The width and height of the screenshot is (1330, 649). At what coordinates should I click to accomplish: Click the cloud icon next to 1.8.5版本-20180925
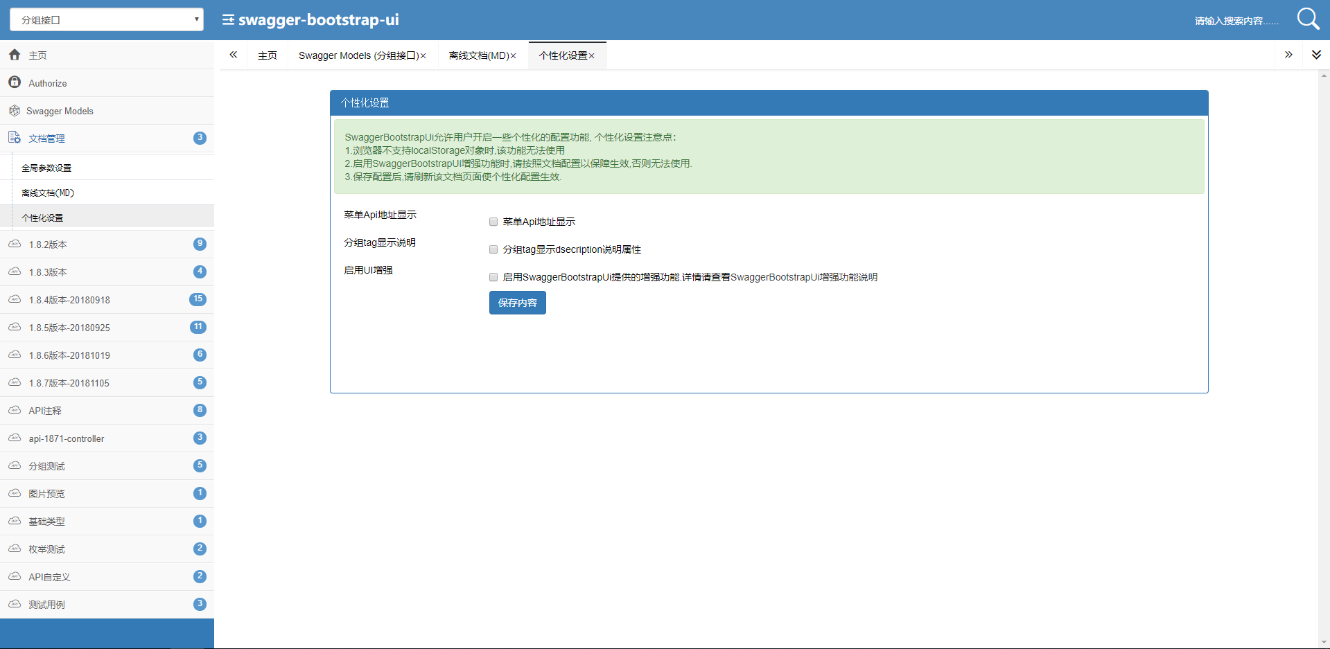click(15, 327)
